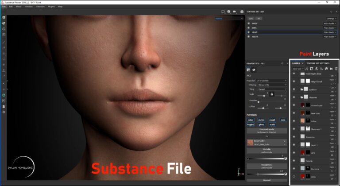
Task: Open the Tiling dropdown
Action: point(272,89)
